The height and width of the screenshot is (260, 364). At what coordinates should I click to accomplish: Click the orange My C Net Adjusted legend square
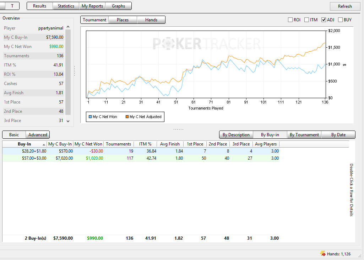(x=127, y=117)
